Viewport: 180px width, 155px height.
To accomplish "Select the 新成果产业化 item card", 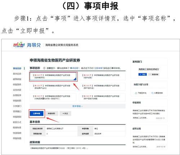I will (53, 87).
